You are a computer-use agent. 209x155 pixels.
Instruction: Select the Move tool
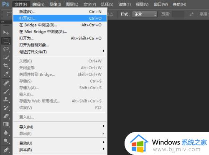(6, 33)
